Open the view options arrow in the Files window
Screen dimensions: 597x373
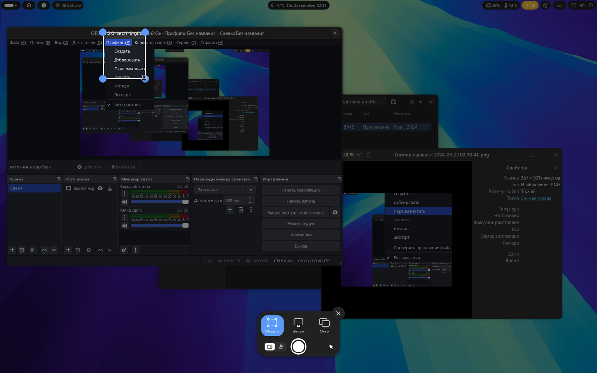click(x=420, y=102)
